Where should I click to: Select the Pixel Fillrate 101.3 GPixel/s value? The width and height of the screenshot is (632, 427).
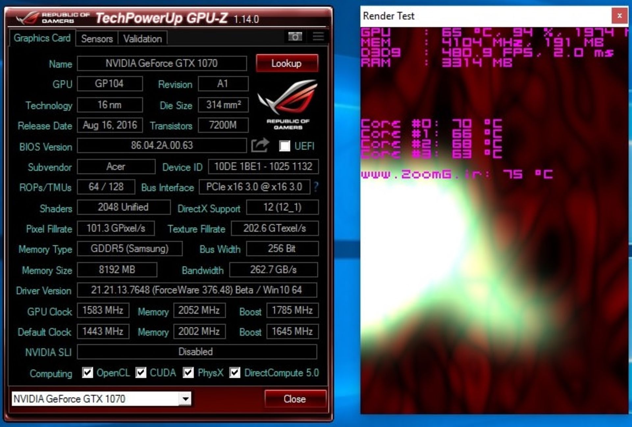click(x=116, y=228)
